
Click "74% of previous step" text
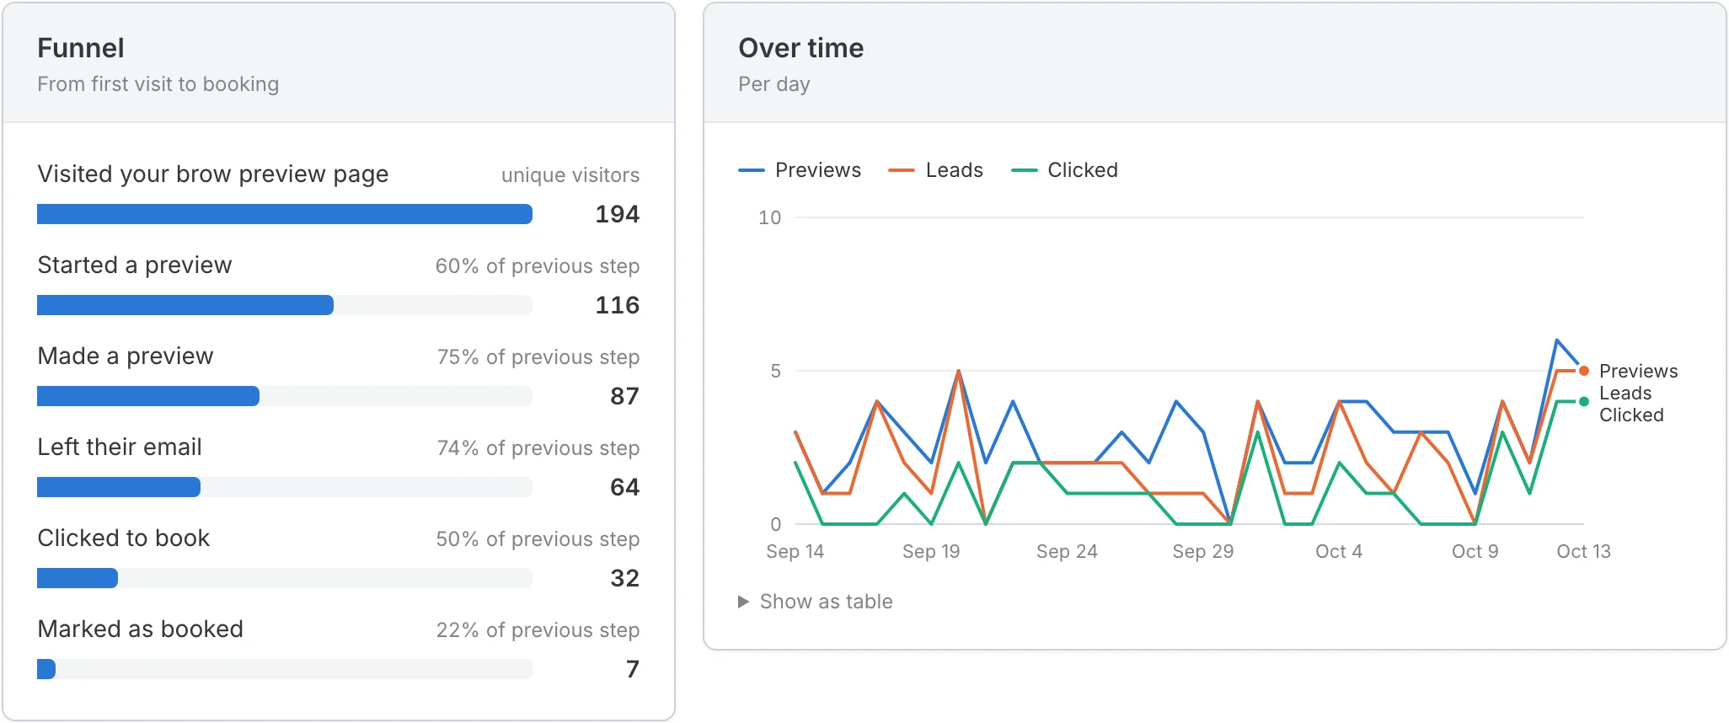(538, 448)
